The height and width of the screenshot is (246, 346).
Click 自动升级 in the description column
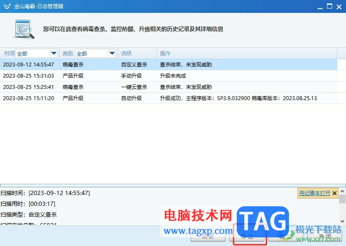pyautogui.click(x=131, y=98)
